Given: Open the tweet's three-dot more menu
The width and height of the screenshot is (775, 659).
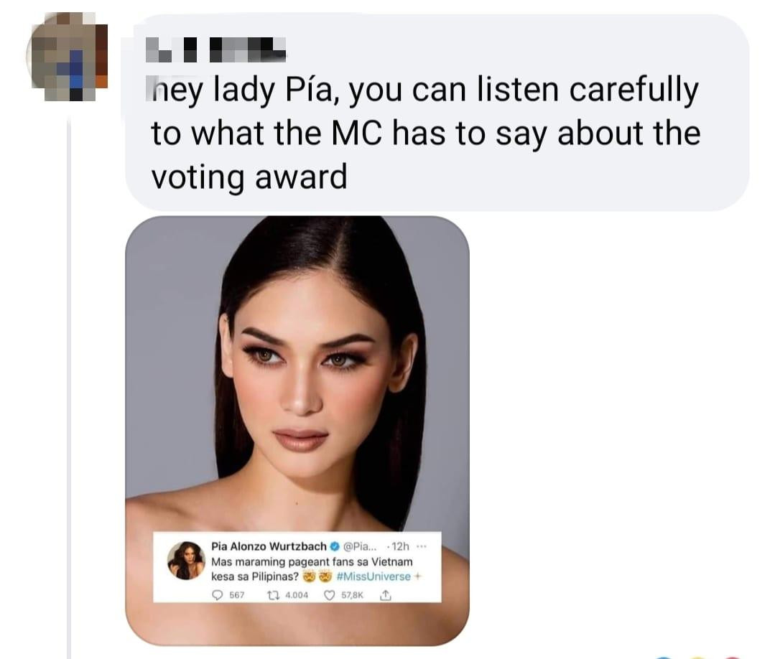Looking at the screenshot, I should (x=421, y=546).
